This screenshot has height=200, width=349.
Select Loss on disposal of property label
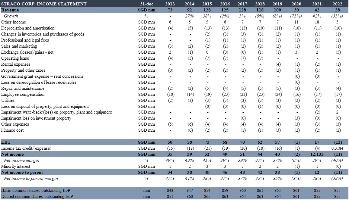tap(45, 106)
